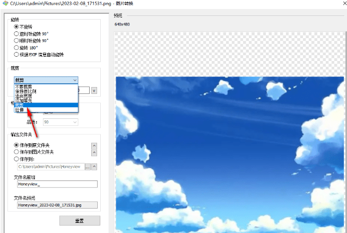Select the 不旋转 radio button
Image resolution: width=347 pixels, height=233 pixels.
16,27
